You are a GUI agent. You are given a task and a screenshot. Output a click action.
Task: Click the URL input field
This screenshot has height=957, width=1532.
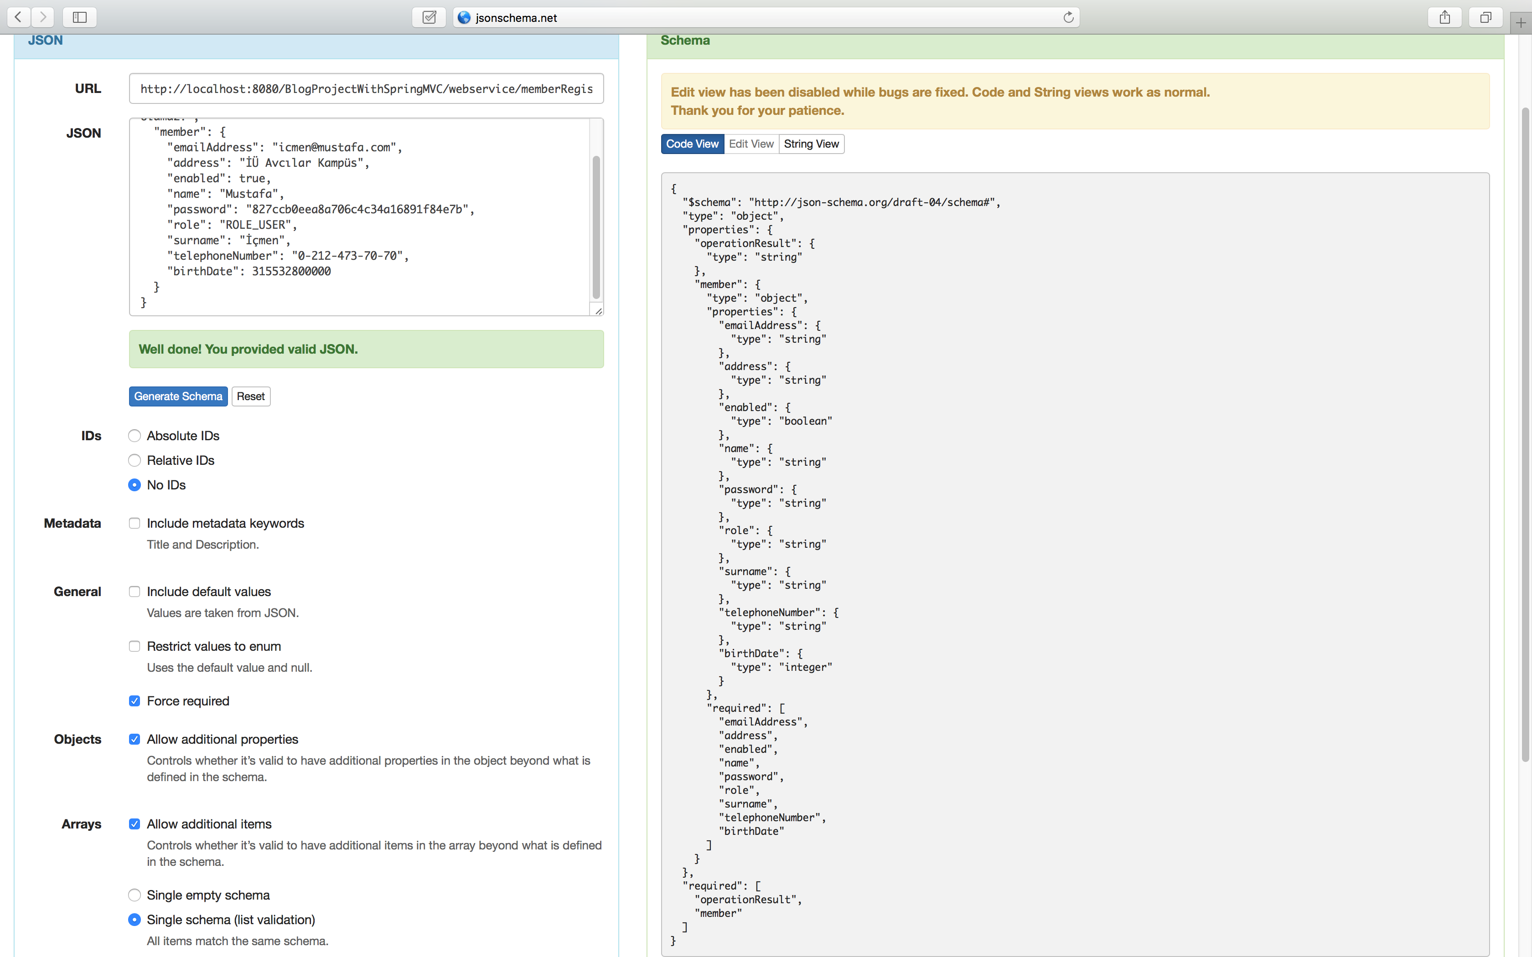point(367,88)
